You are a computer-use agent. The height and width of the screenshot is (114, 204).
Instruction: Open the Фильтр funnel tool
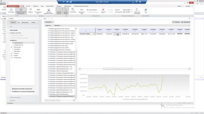tap(31, 10)
